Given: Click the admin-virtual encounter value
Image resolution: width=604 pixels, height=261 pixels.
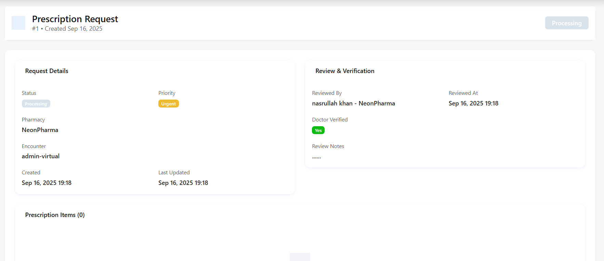Looking at the screenshot, I should click(x=41, y=156).
